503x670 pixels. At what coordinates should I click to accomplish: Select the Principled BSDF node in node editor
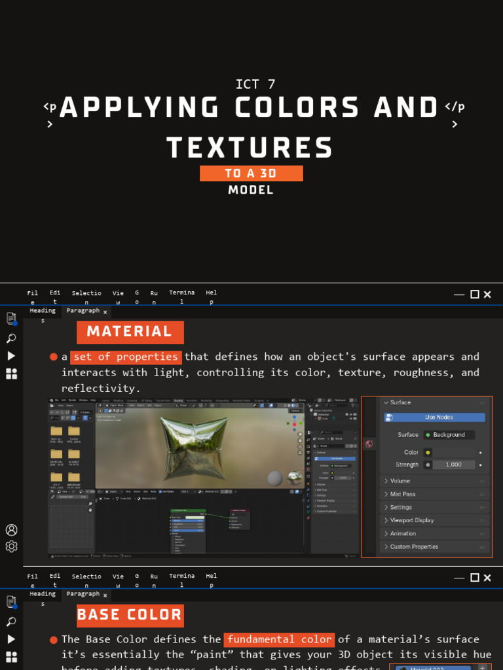coord(188,531)
